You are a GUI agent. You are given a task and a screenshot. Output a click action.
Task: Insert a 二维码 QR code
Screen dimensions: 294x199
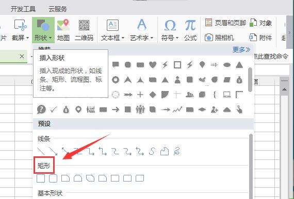[x=84, y=30]
